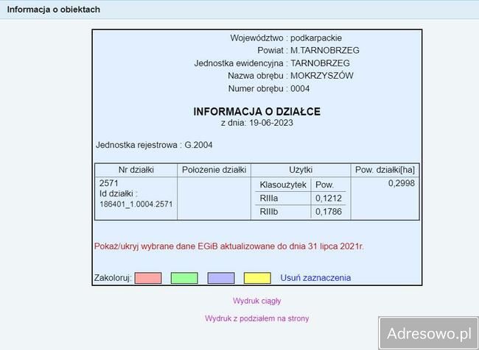This screenshot has height=350, width=479.
Task: Click the Użytki column header
Action: (301, 170)
